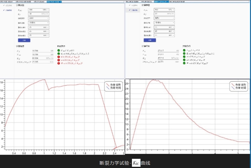Select value 25.505 in left panel results
251x168 pixels.
tap(35, 62)
